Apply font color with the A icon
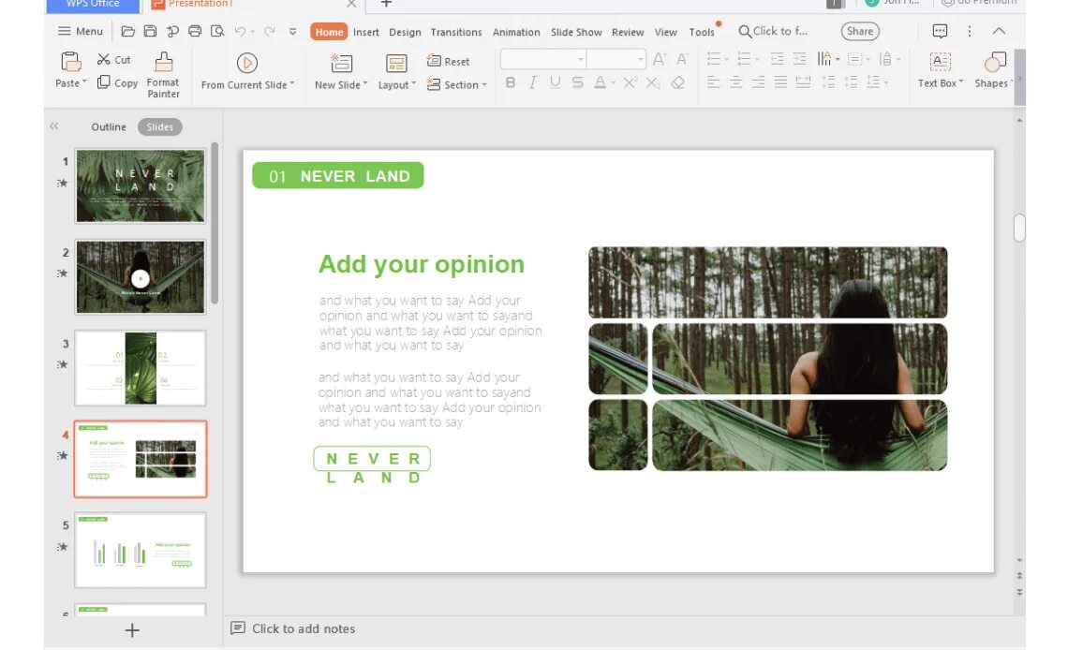1068x650 pixels. (600, 82)
